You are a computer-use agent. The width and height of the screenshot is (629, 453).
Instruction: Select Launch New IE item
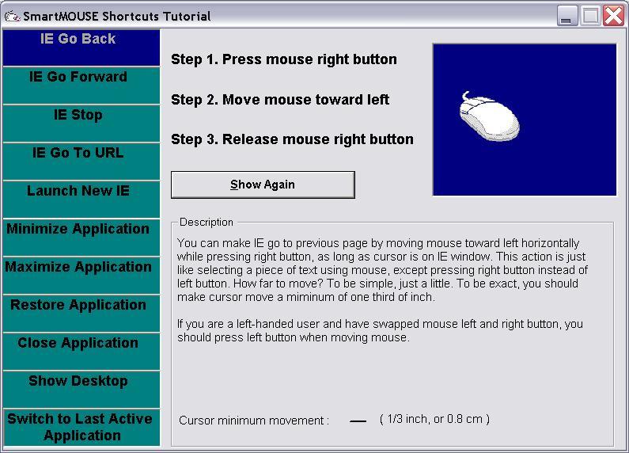pos(81,200)
